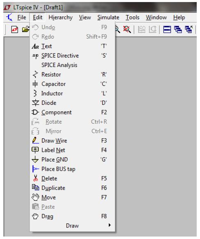Click the Draw Wire pencil icon

tap(35, 140)
